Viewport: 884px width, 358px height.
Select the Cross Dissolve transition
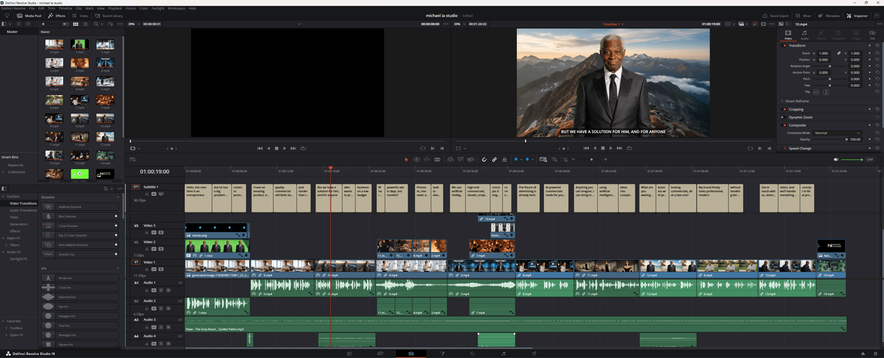click(80, 226)
